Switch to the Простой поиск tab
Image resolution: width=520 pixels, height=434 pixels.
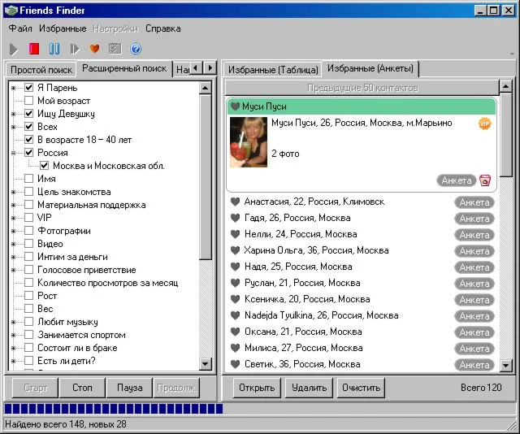point(41,70)
